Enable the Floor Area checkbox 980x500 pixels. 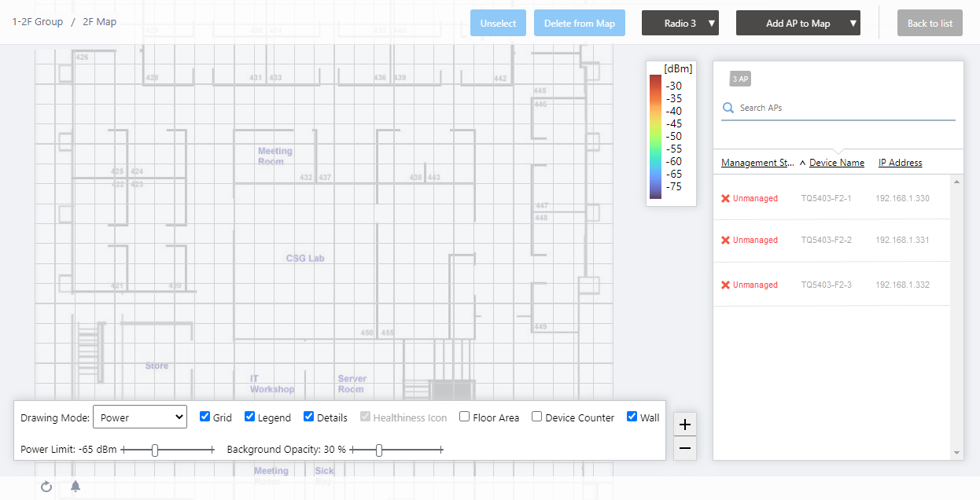[x=465, y=417]
